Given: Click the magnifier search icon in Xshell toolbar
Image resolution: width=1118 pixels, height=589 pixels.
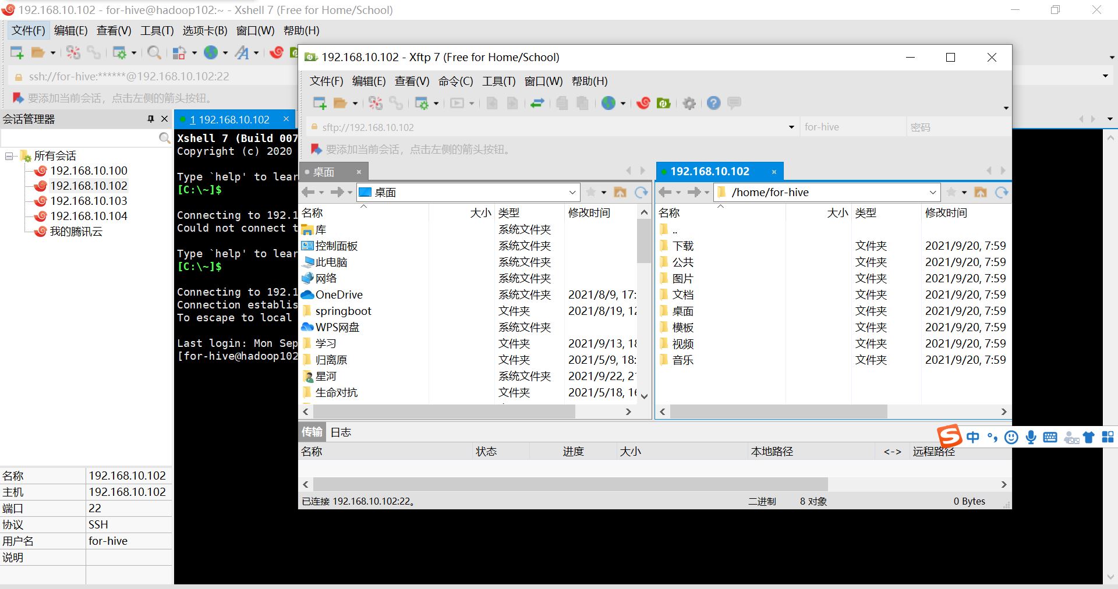Looking at the screenshot, I should click(154, 52).
